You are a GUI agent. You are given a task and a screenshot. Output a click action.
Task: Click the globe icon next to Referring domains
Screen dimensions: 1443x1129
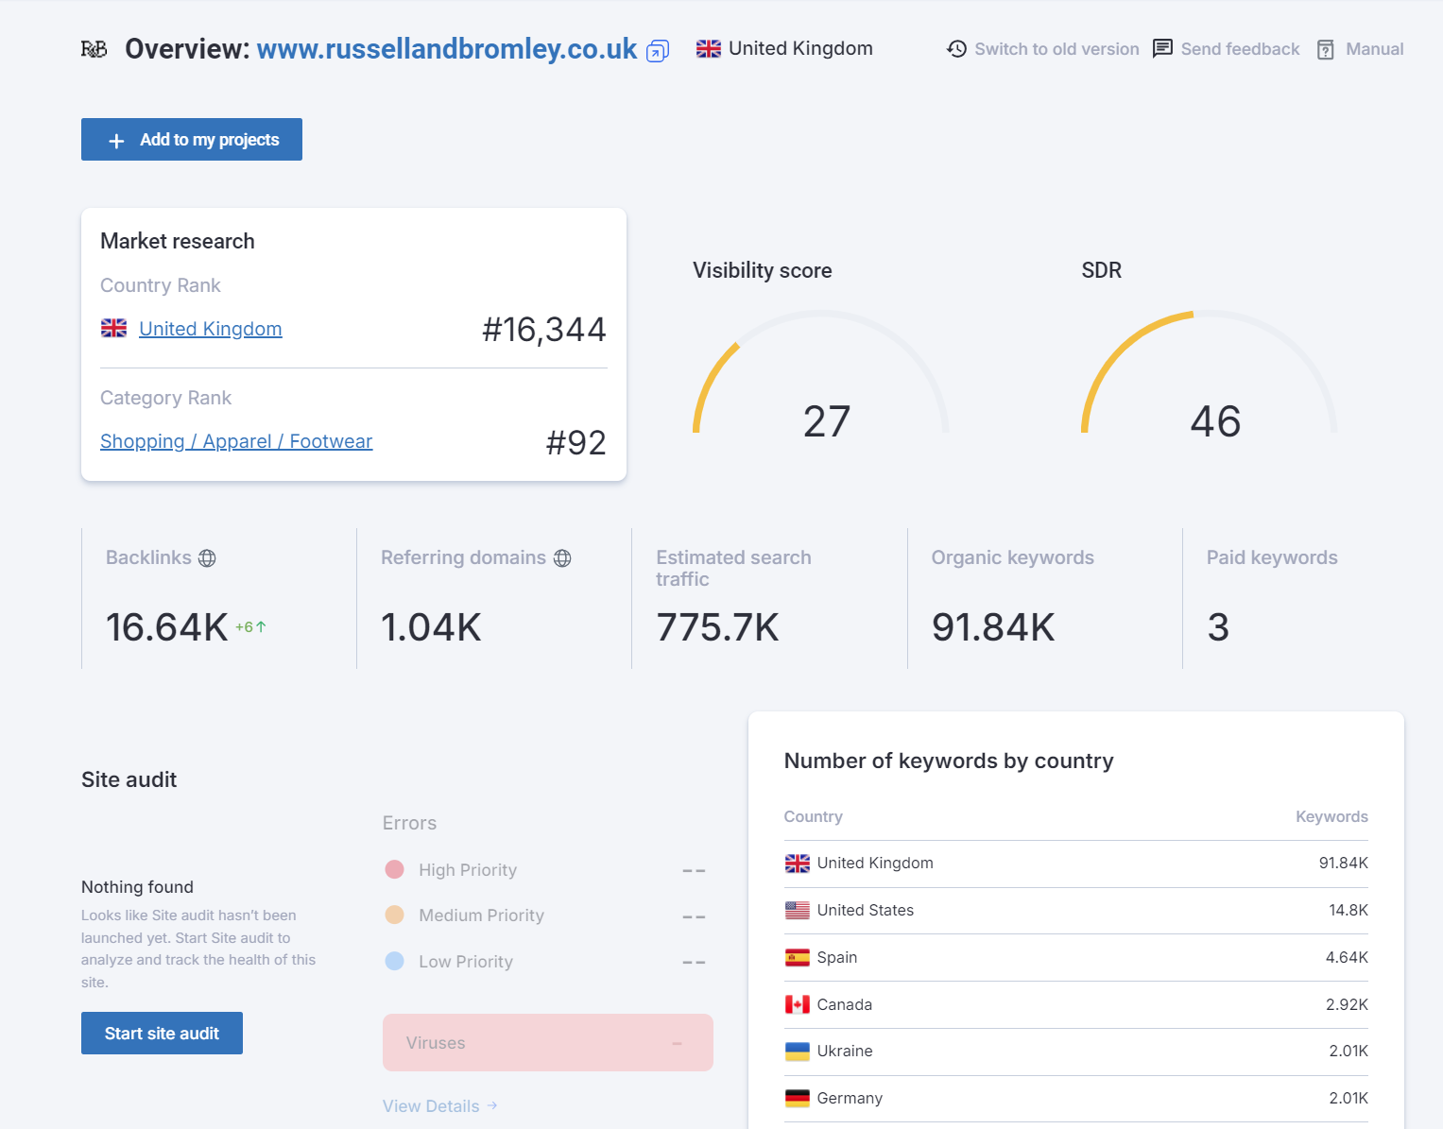point(563,557)
